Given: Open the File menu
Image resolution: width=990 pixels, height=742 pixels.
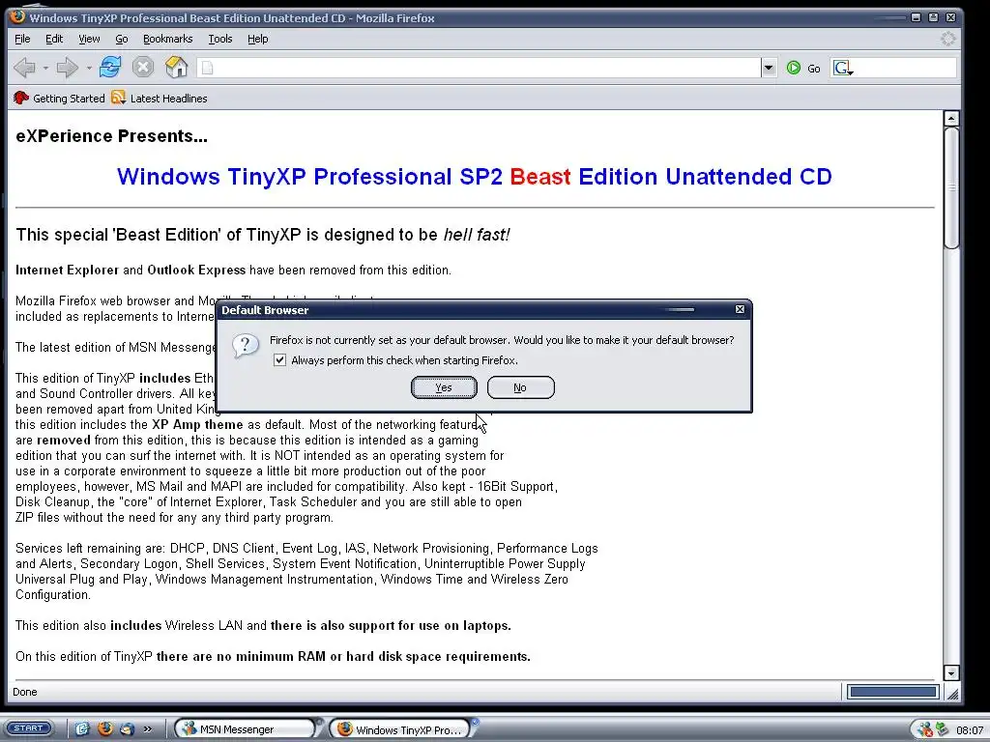Looking at the screenshot, I should [22, 39].
